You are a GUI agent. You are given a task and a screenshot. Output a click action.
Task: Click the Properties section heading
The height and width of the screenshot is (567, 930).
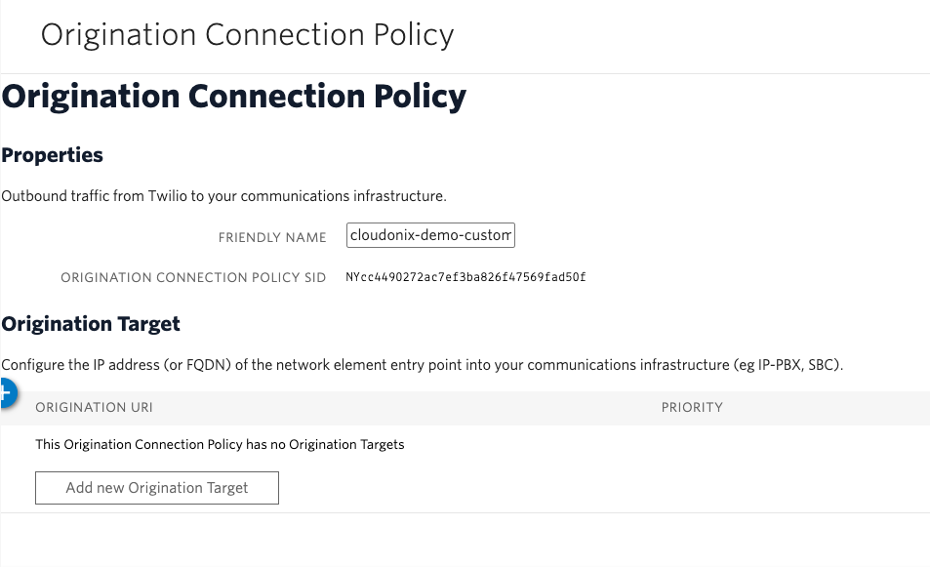click(53, 155)
